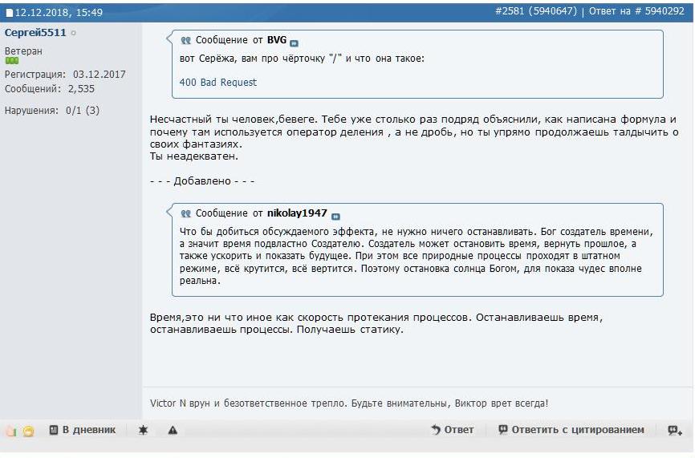
Task: Click the quoted author name nikolay1947
Action: [x=297, y=213]
